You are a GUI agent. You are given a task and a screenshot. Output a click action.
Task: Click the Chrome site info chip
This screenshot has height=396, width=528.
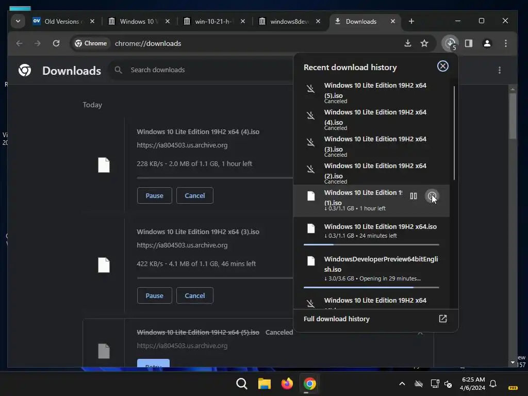(91, 43)
